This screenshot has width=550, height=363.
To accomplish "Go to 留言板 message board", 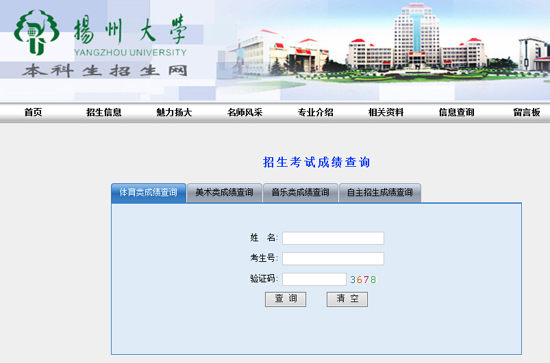I will (x=527, y=112).
